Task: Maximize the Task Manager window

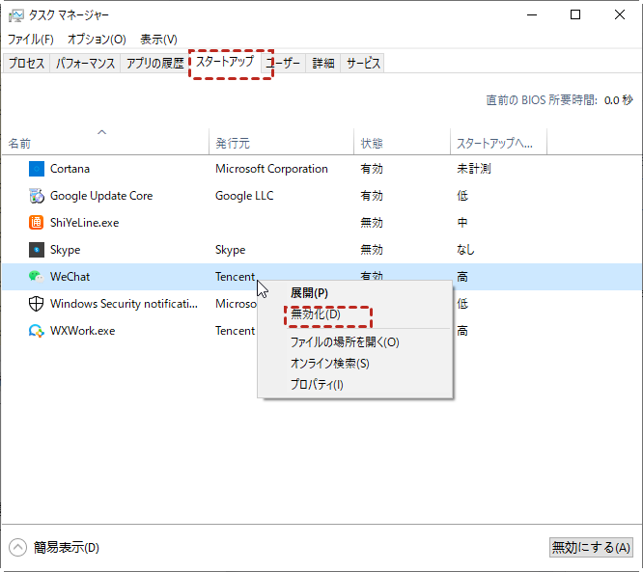Action: (x=575, y=15)
